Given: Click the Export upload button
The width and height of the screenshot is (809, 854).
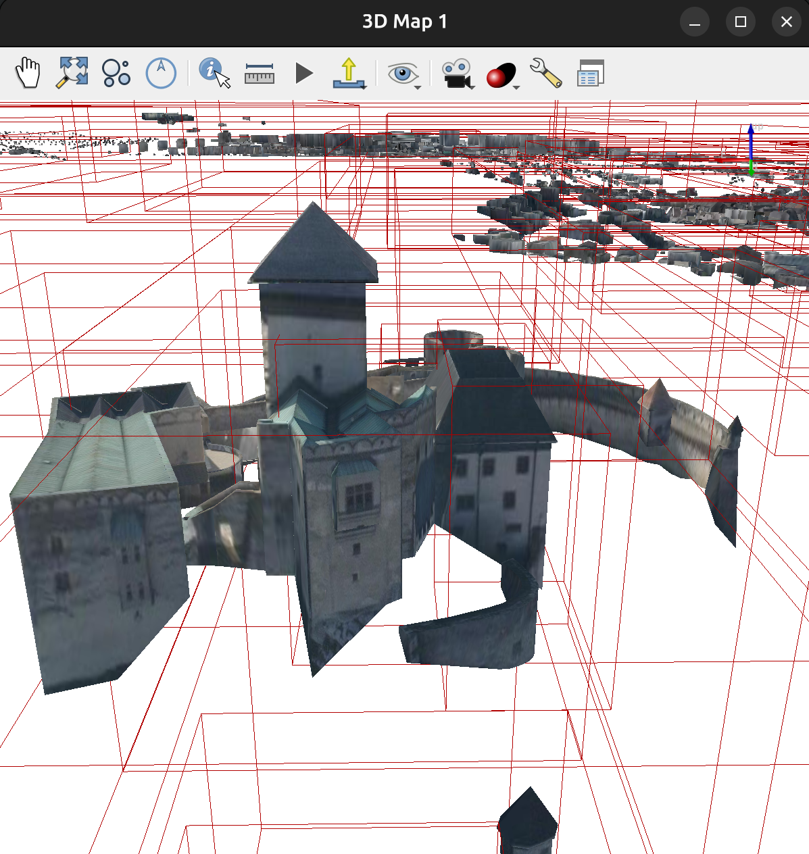Looking at the screenshot, I should [x=349, y=71].
